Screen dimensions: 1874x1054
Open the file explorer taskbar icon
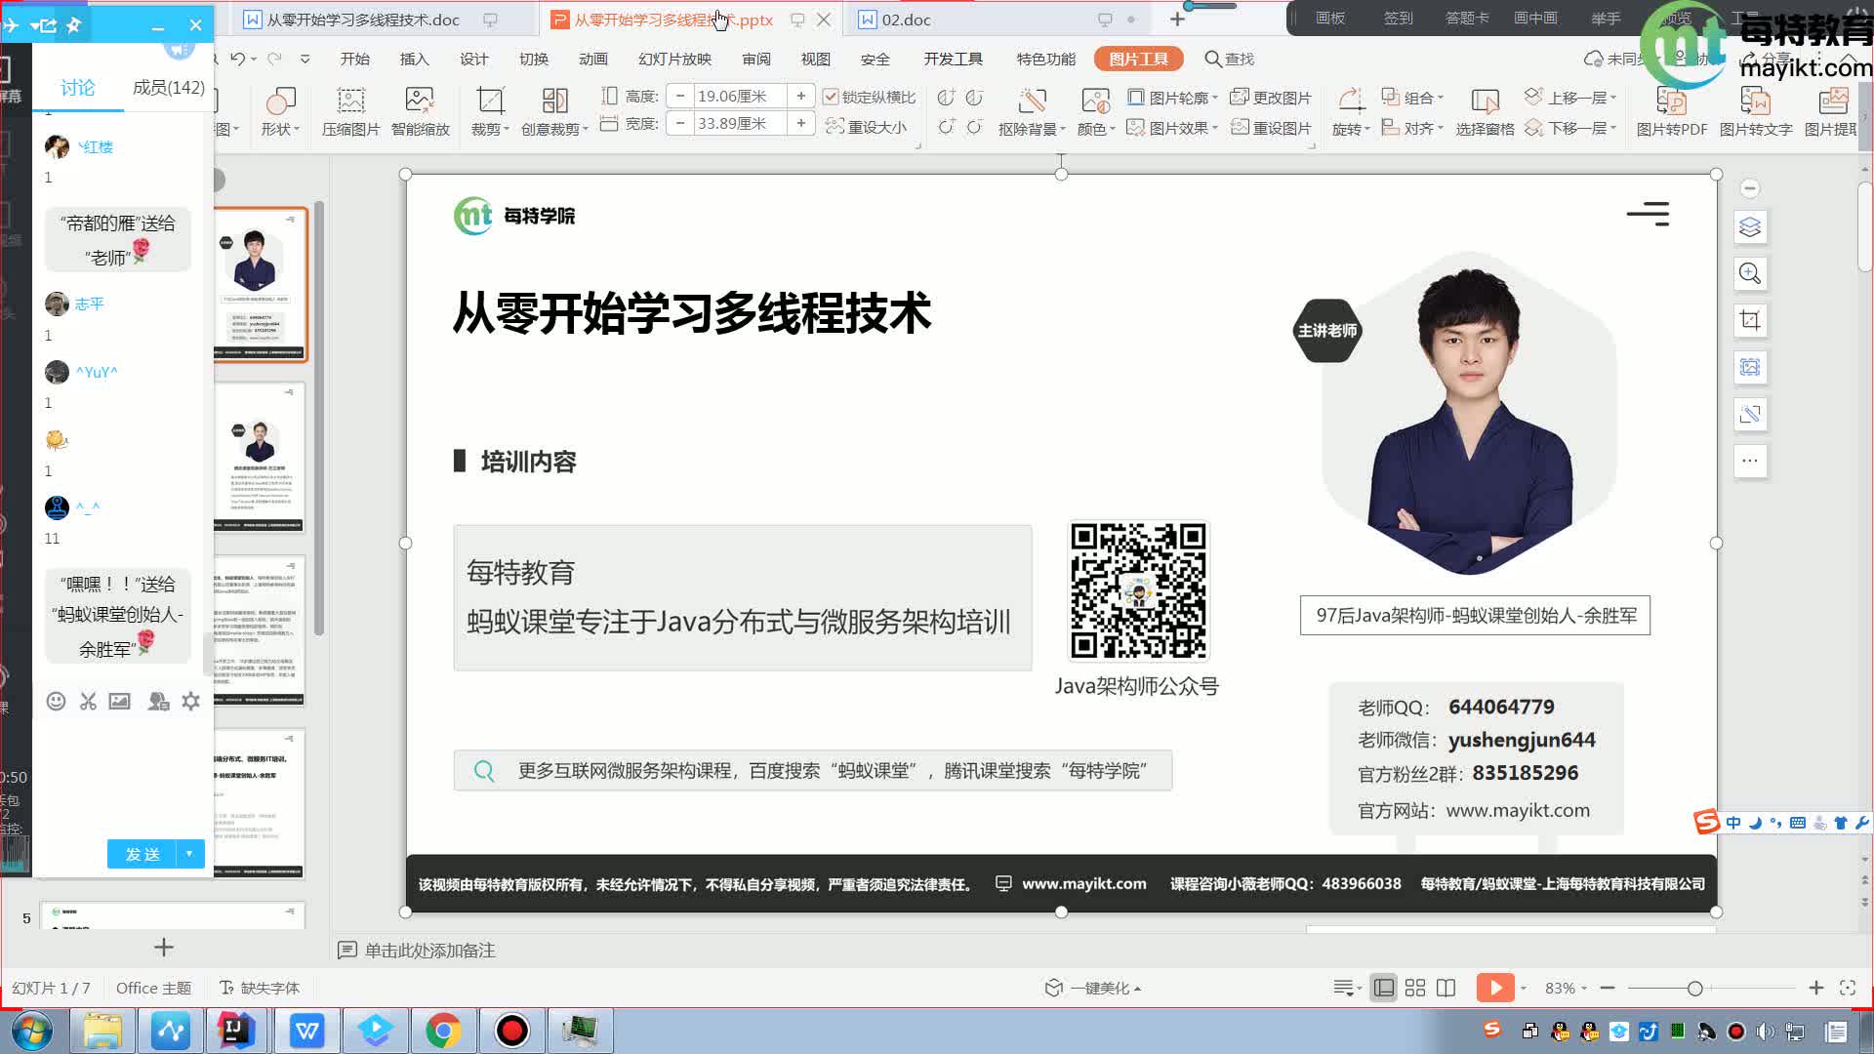click(x=102, y=1031)
